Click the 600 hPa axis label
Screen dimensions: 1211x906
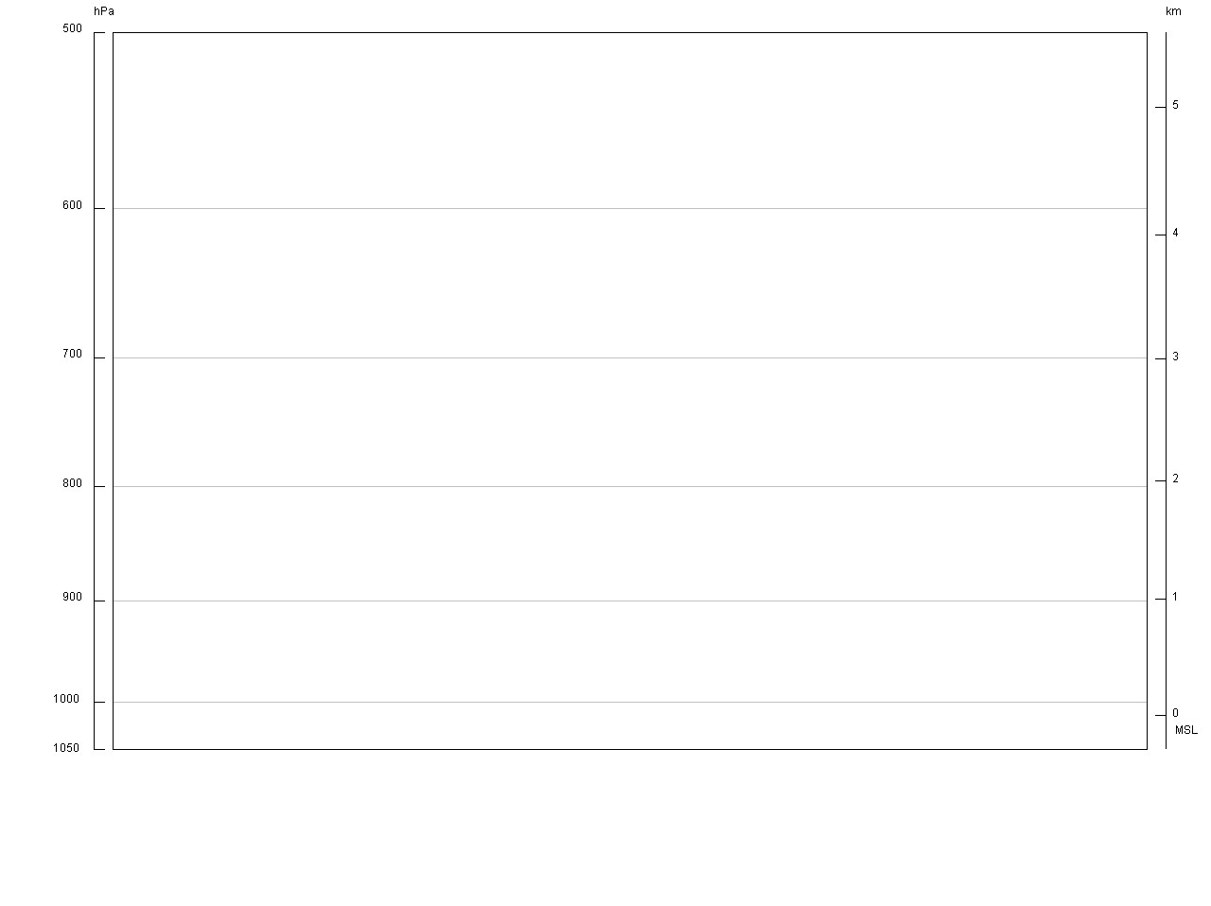click(x=73, y=206)
